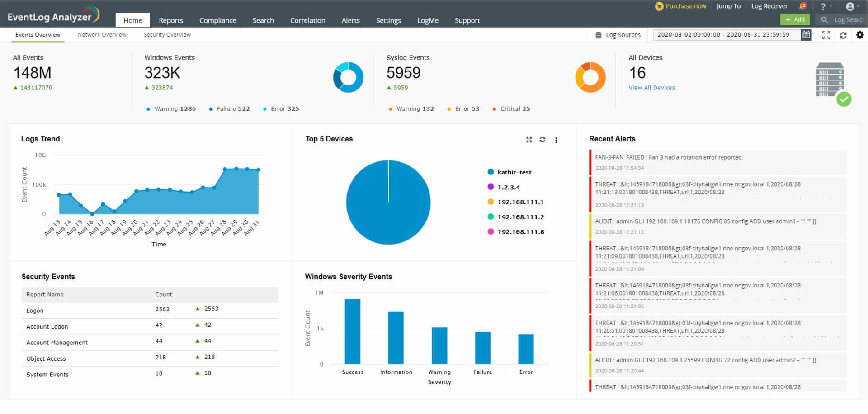Switch to Security Overview sub-tab

(167, 35)
